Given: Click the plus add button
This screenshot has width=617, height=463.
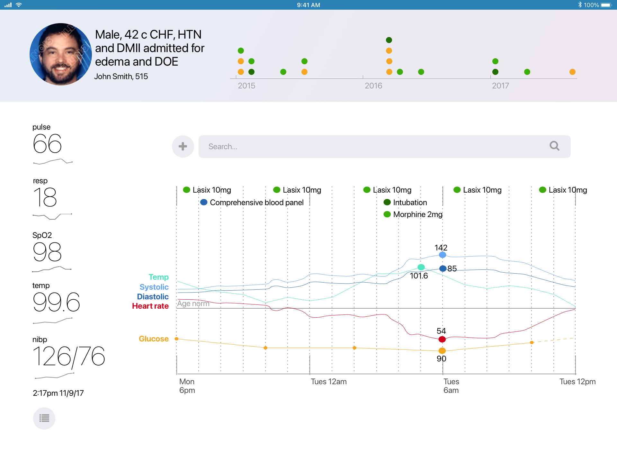Looking at the screenshot, I should coord(183,147).
